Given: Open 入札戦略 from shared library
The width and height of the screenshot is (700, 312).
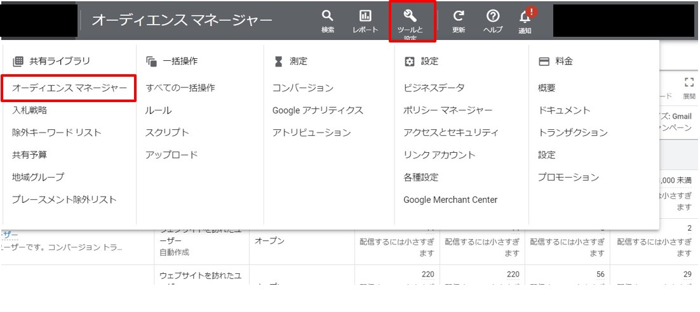Looking at the screenshot, I should [x=29, y=110].
